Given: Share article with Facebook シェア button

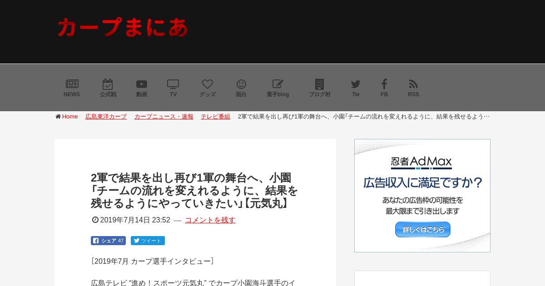Looking at the screenshot, I should 108,241.
